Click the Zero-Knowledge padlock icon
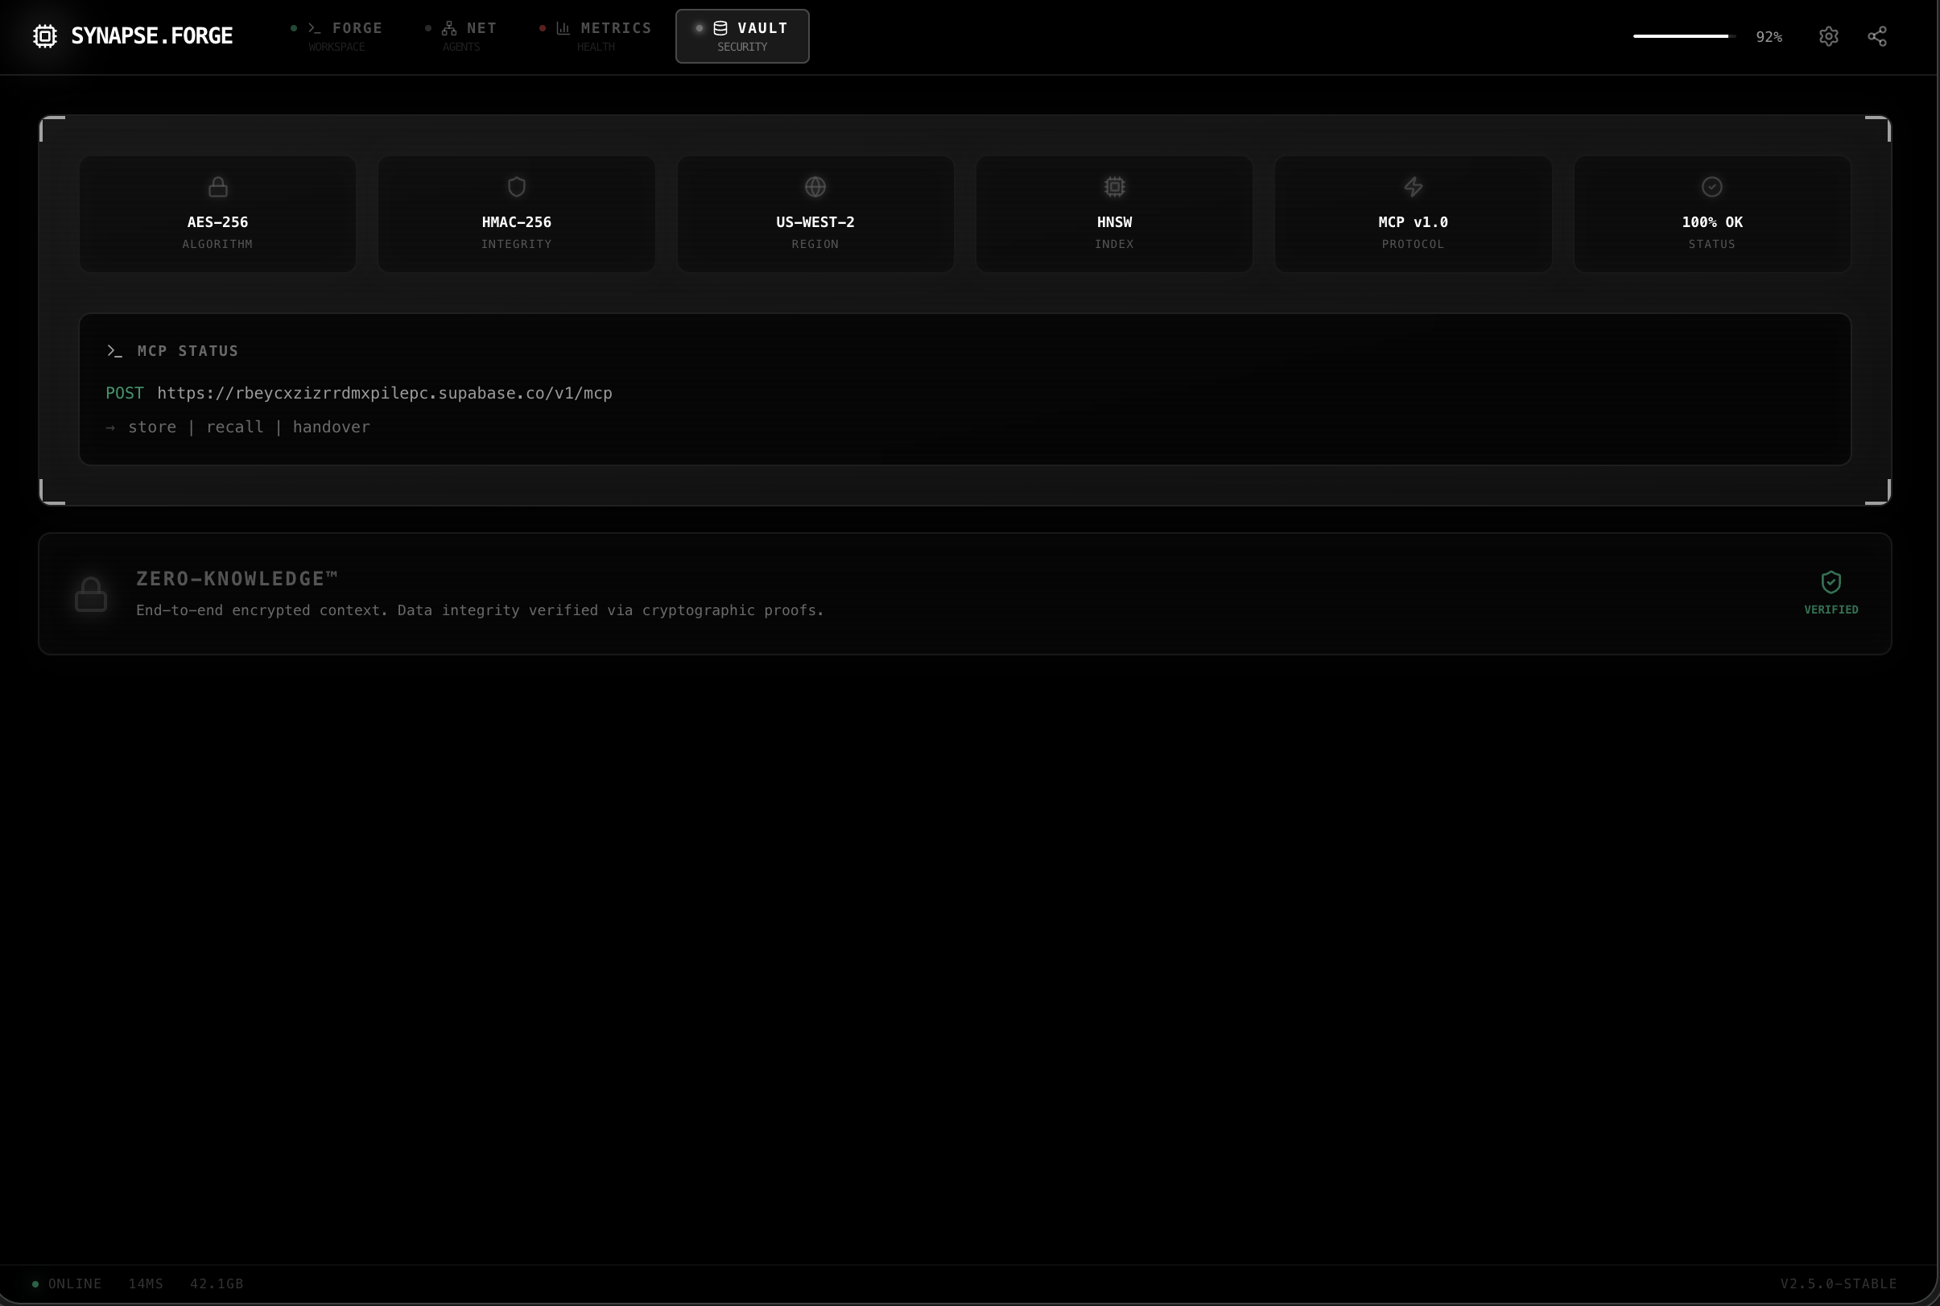The height and width of the screenshot is (1306, 1940). pyautogui.click(x=91, y=593)
